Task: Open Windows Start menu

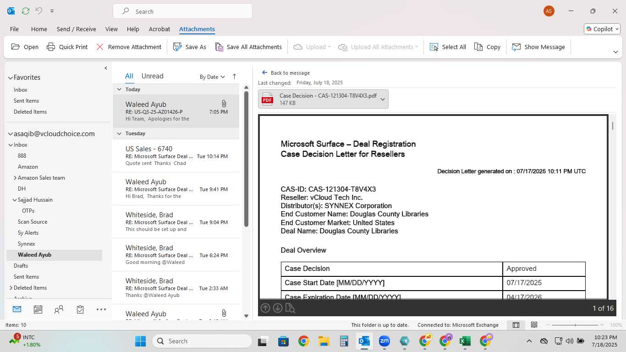Action: click(x=140, y=341)
